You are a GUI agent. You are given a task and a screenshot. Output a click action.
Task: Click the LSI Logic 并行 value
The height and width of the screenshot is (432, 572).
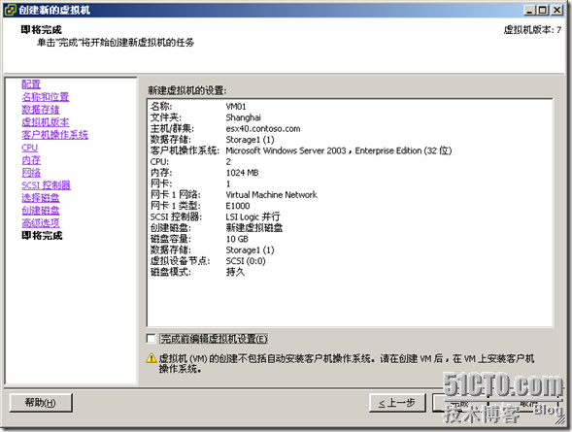tap(252, 216)
